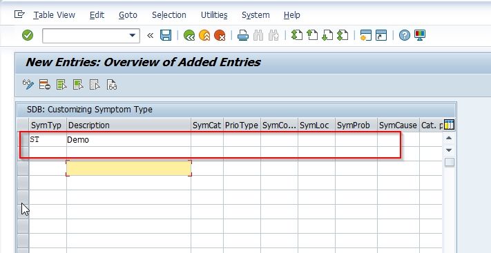The image size is (491, 253).
Task: Click the Generate Shortcut icon
Action: tap(381, 35)
